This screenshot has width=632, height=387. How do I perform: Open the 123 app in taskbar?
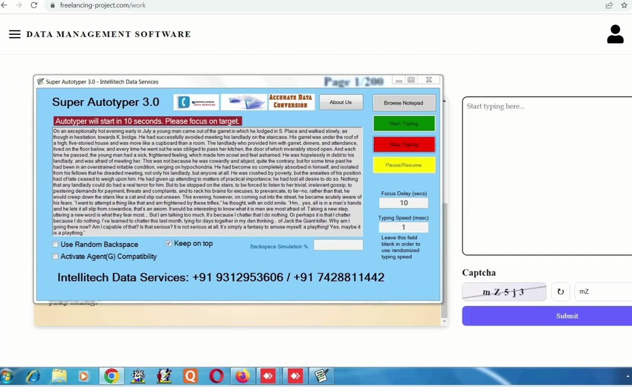(x=138, y=376)
